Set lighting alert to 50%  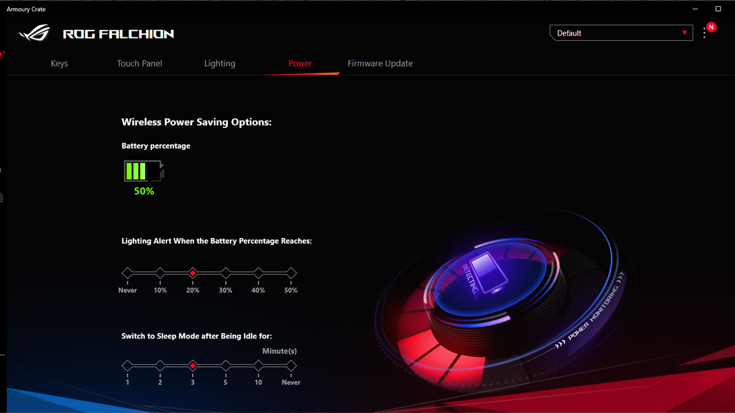coord(291,273)
